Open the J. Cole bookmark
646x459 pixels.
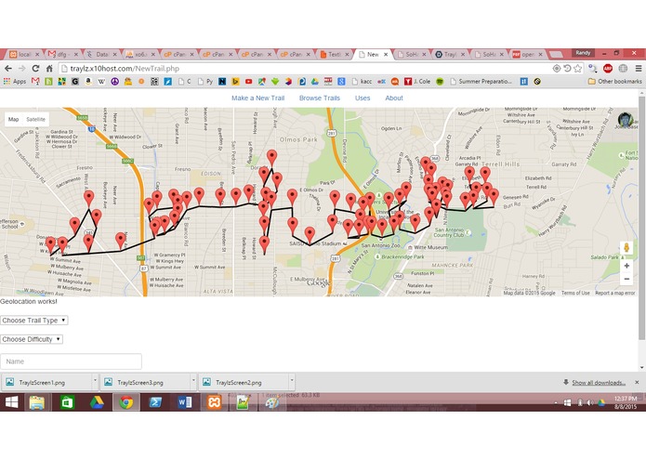pyautogui.click(x=417, y=82)
